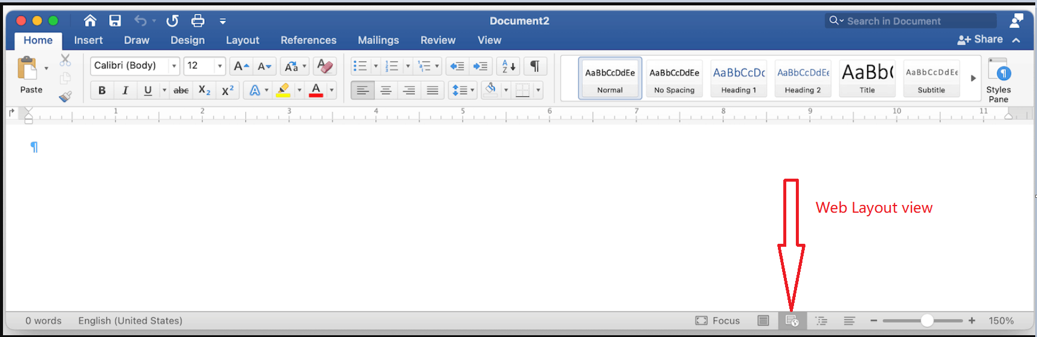The image size is (1037, 337).
Task: Cut selection with the scissors icon
Action: pyautogui.click(x=65, y=60)
